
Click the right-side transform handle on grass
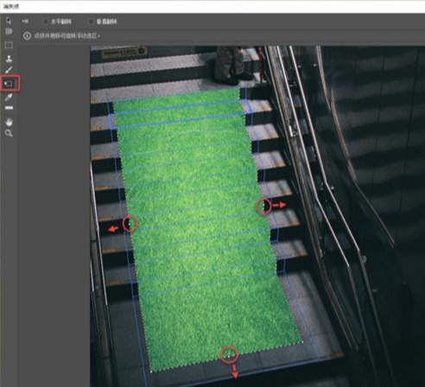(263, 206)
